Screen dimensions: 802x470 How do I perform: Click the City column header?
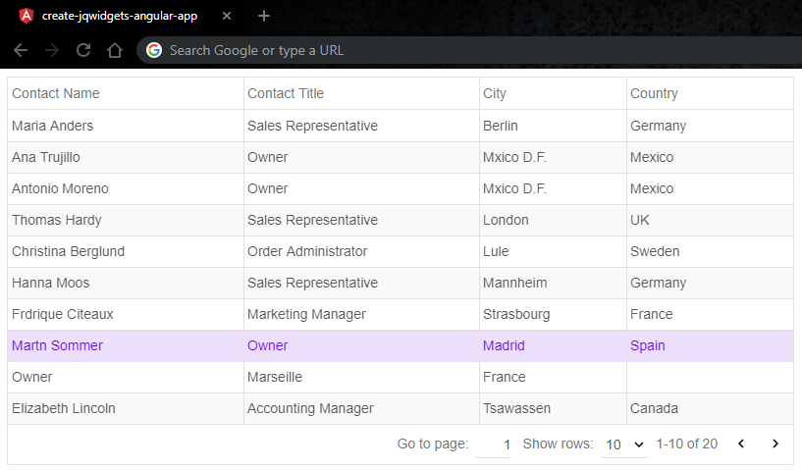point(495,93)
